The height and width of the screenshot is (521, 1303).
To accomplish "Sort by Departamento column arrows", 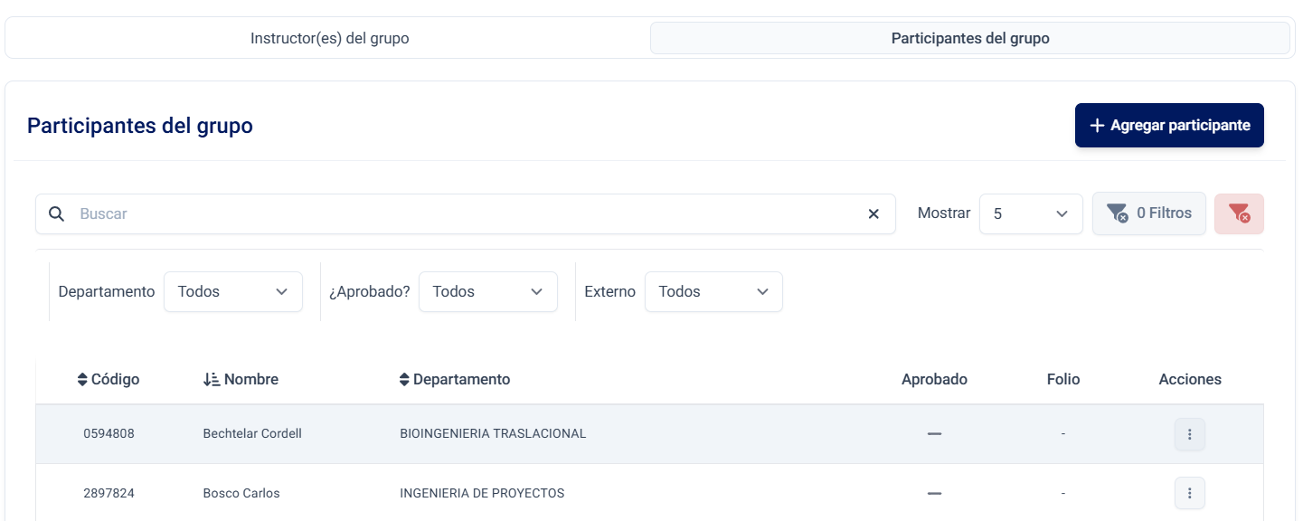I will tap(404, 380).
